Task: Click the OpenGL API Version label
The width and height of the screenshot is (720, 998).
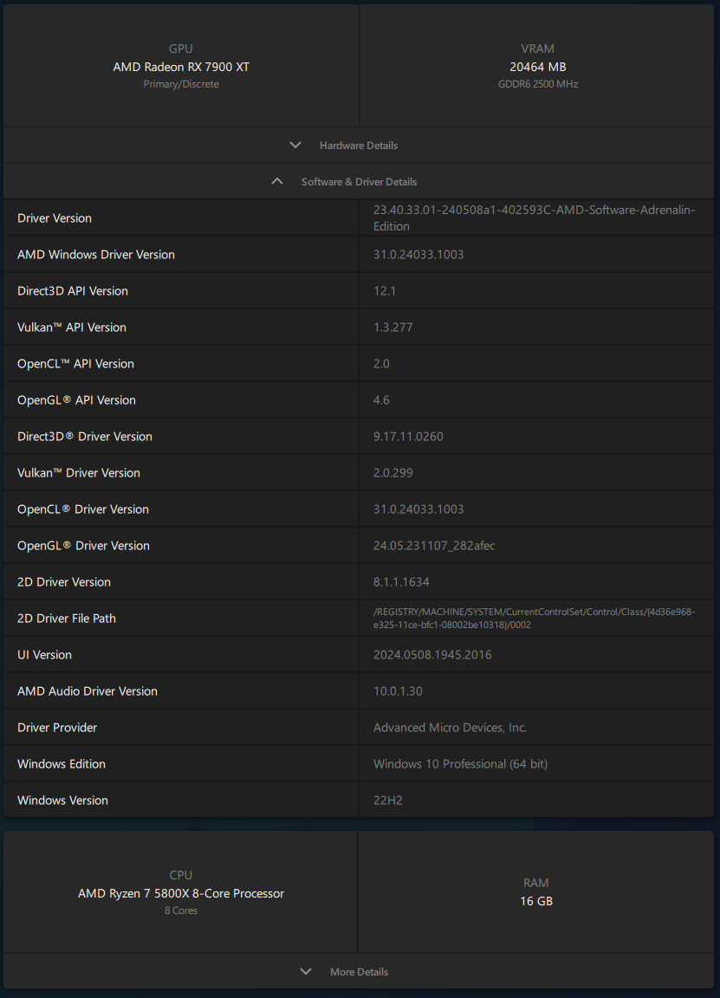Action: click(76, 399)
